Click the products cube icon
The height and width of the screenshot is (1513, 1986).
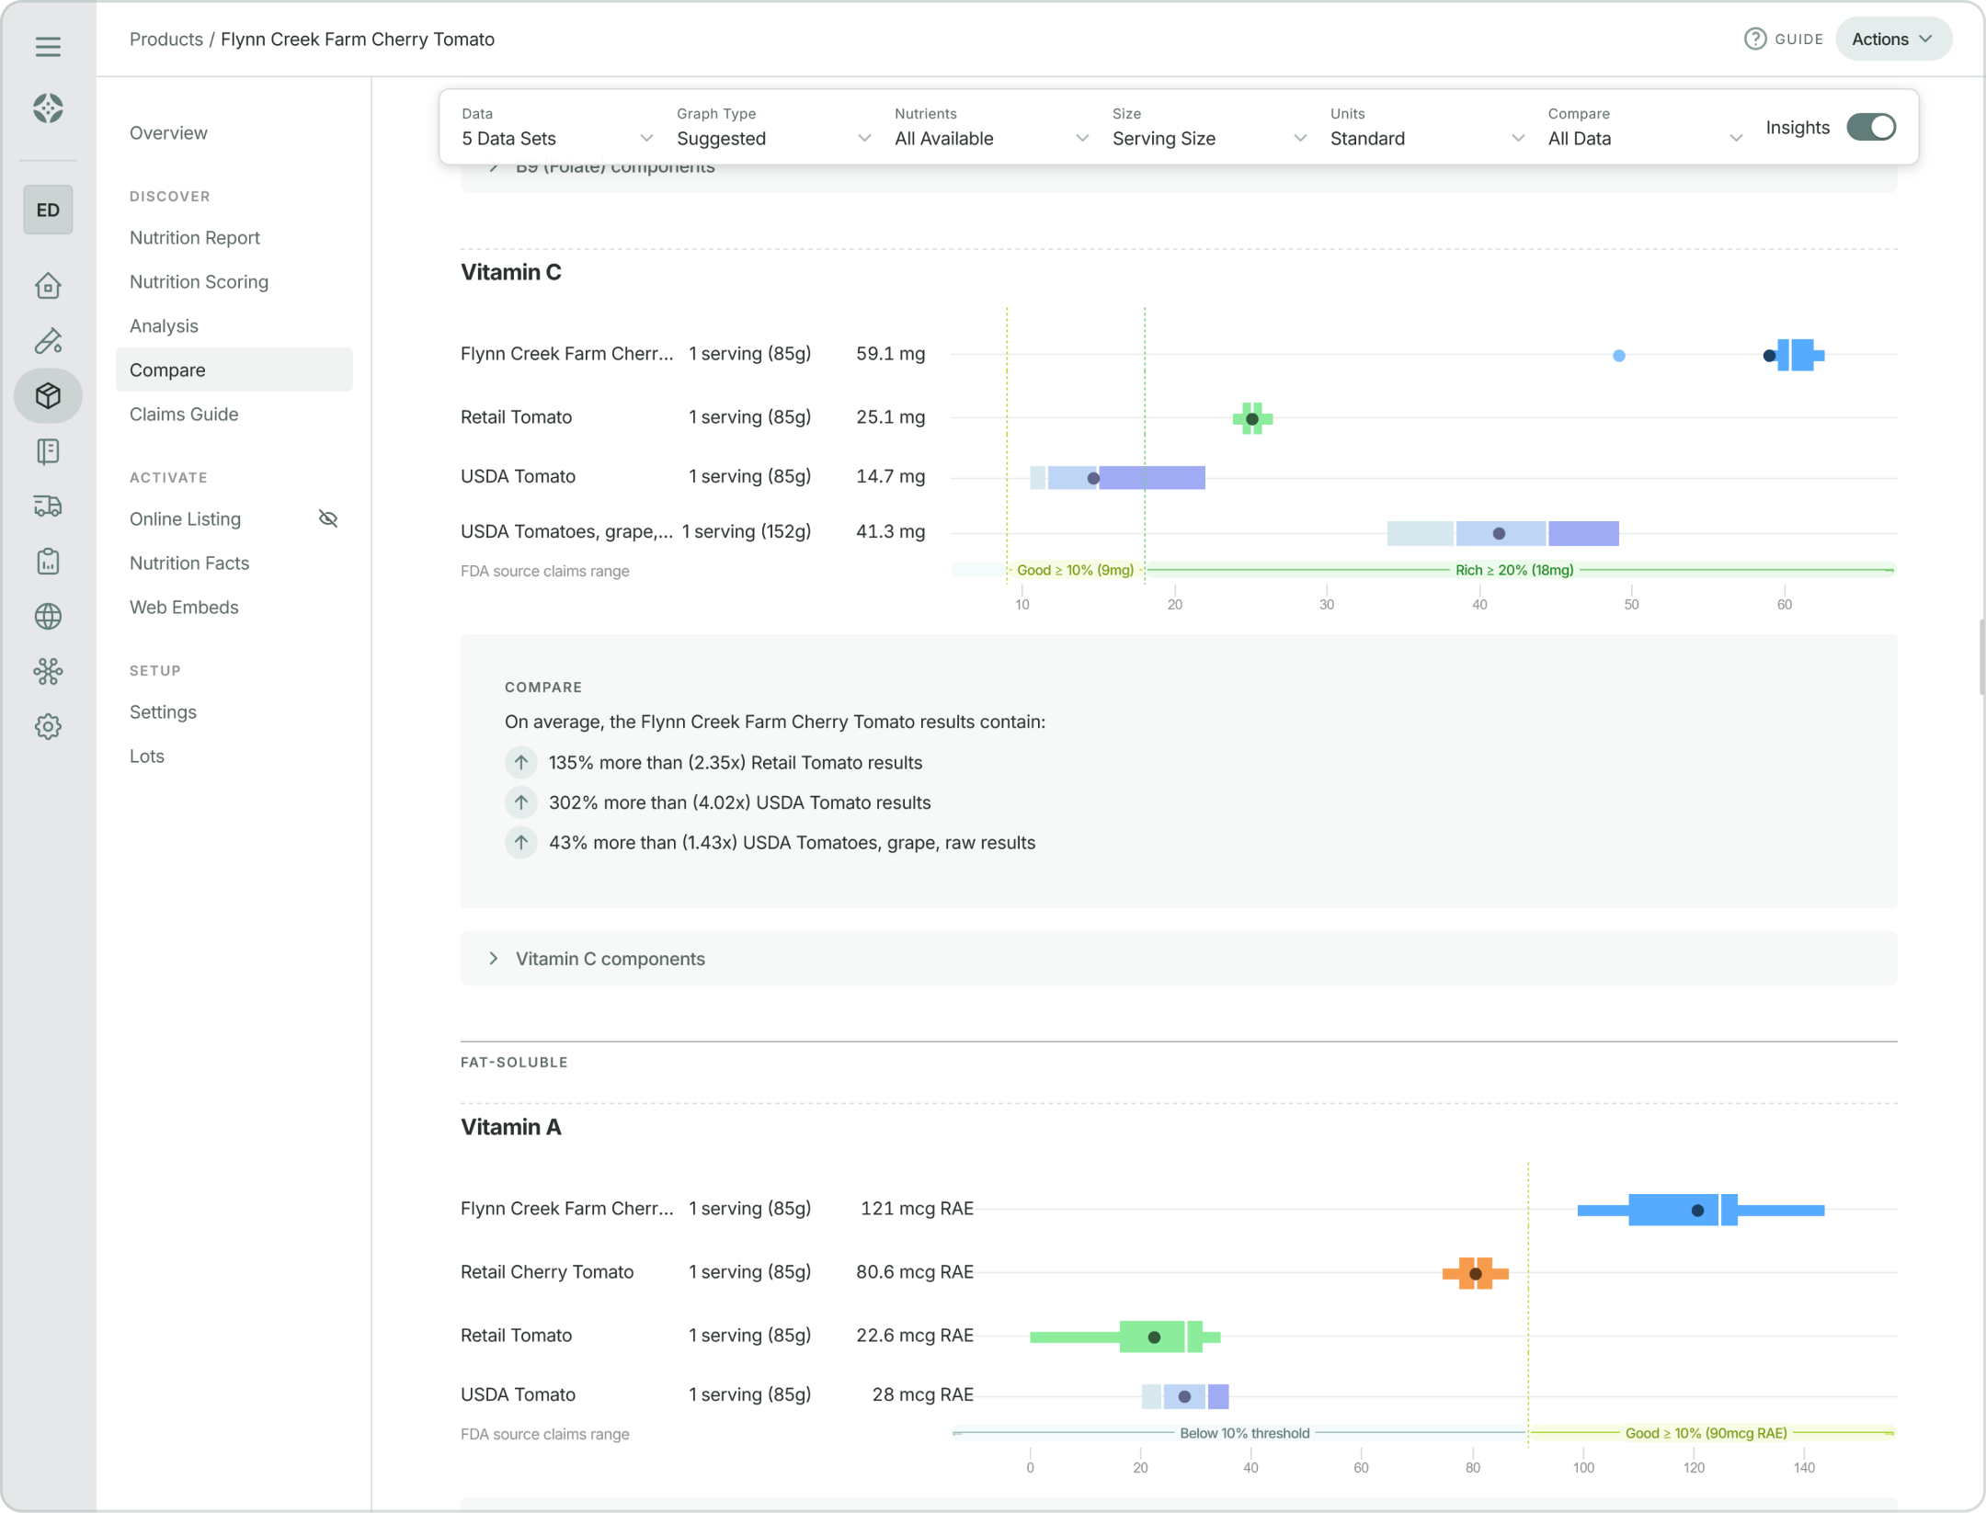48,396
